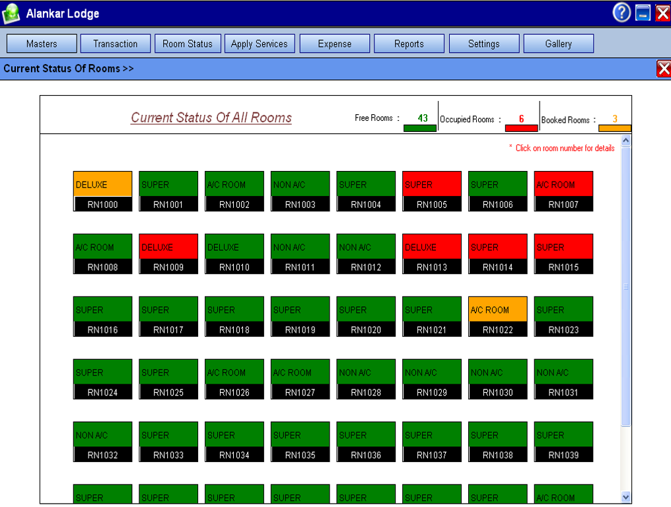
Task: Click the orange Booked Rooms color indicator
Action: (614, 128)
